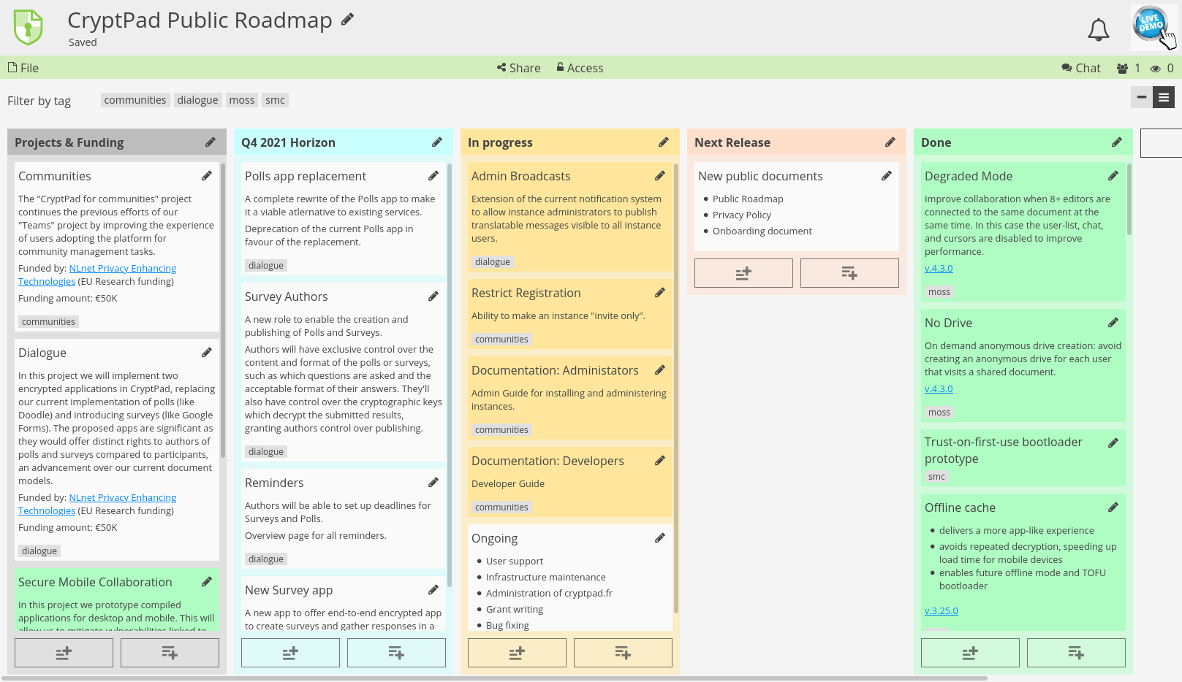Open the notifications bell

coord(1098,30)
